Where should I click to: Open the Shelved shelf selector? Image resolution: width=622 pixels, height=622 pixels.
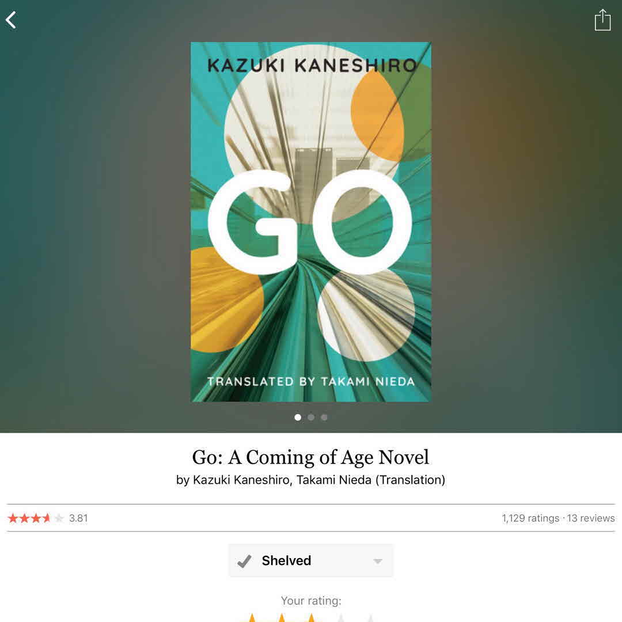pyautogui.click(x=311, y=560)
